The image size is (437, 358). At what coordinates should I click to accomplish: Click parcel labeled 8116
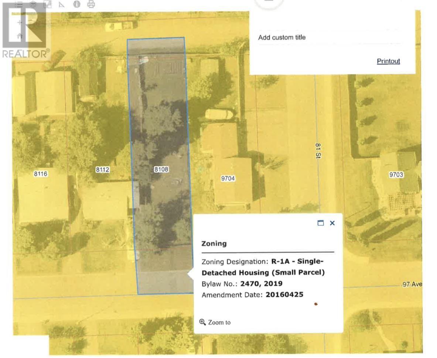tap(41, 174)
